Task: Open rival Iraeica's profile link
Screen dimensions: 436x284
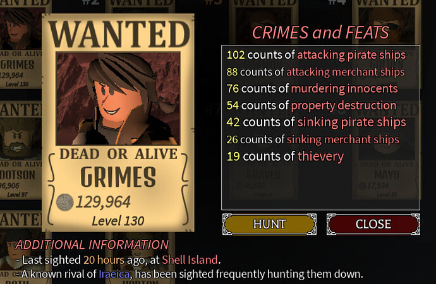Action: [x=114, y=274]
